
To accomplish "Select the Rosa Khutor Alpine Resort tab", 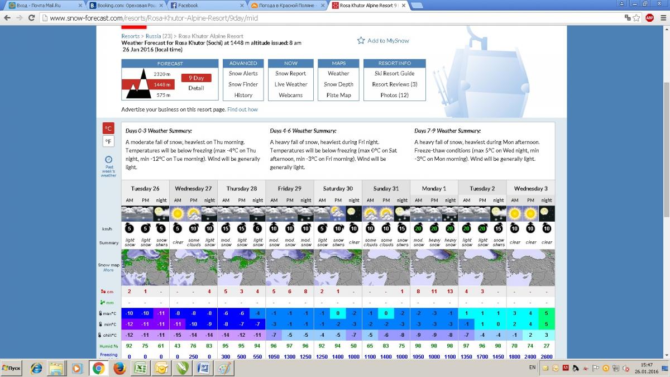I will (368, 5).
